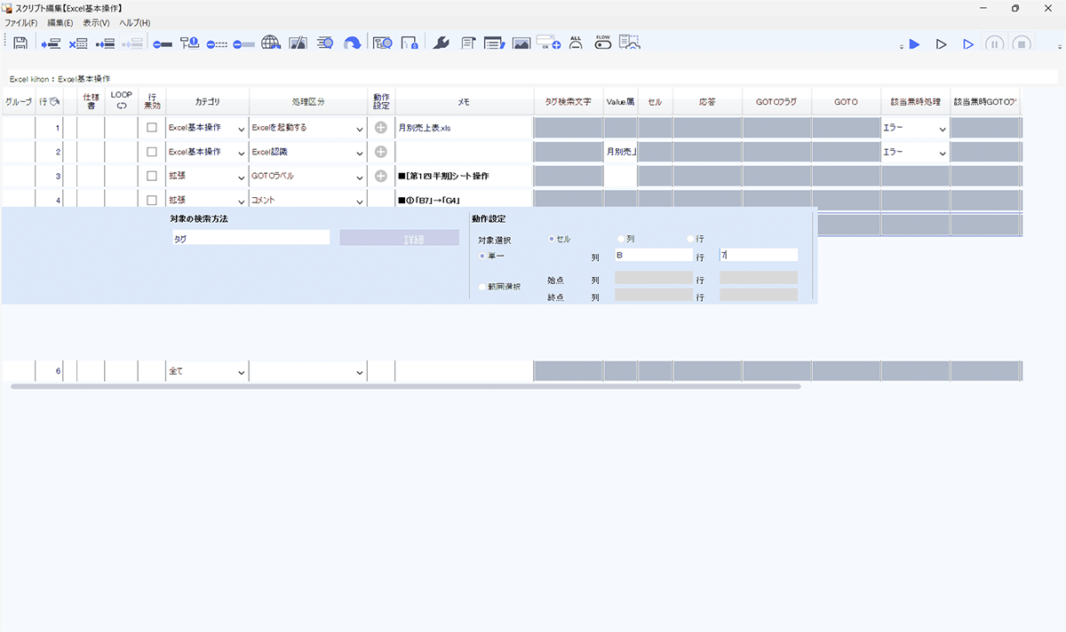
Task: Click the picture image icon in toolbar
Action: coord(521,43)
